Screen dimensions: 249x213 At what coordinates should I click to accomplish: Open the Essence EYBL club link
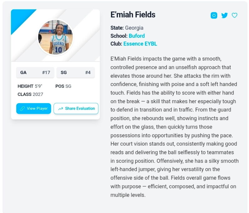[x=140, y=44]
